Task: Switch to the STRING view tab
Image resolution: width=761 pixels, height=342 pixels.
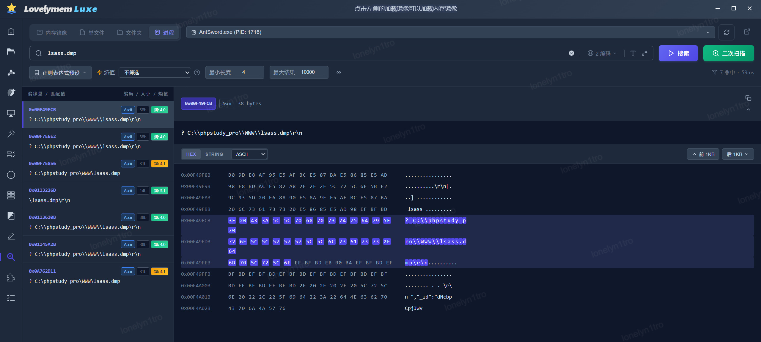Action: (x=214, y=154)
